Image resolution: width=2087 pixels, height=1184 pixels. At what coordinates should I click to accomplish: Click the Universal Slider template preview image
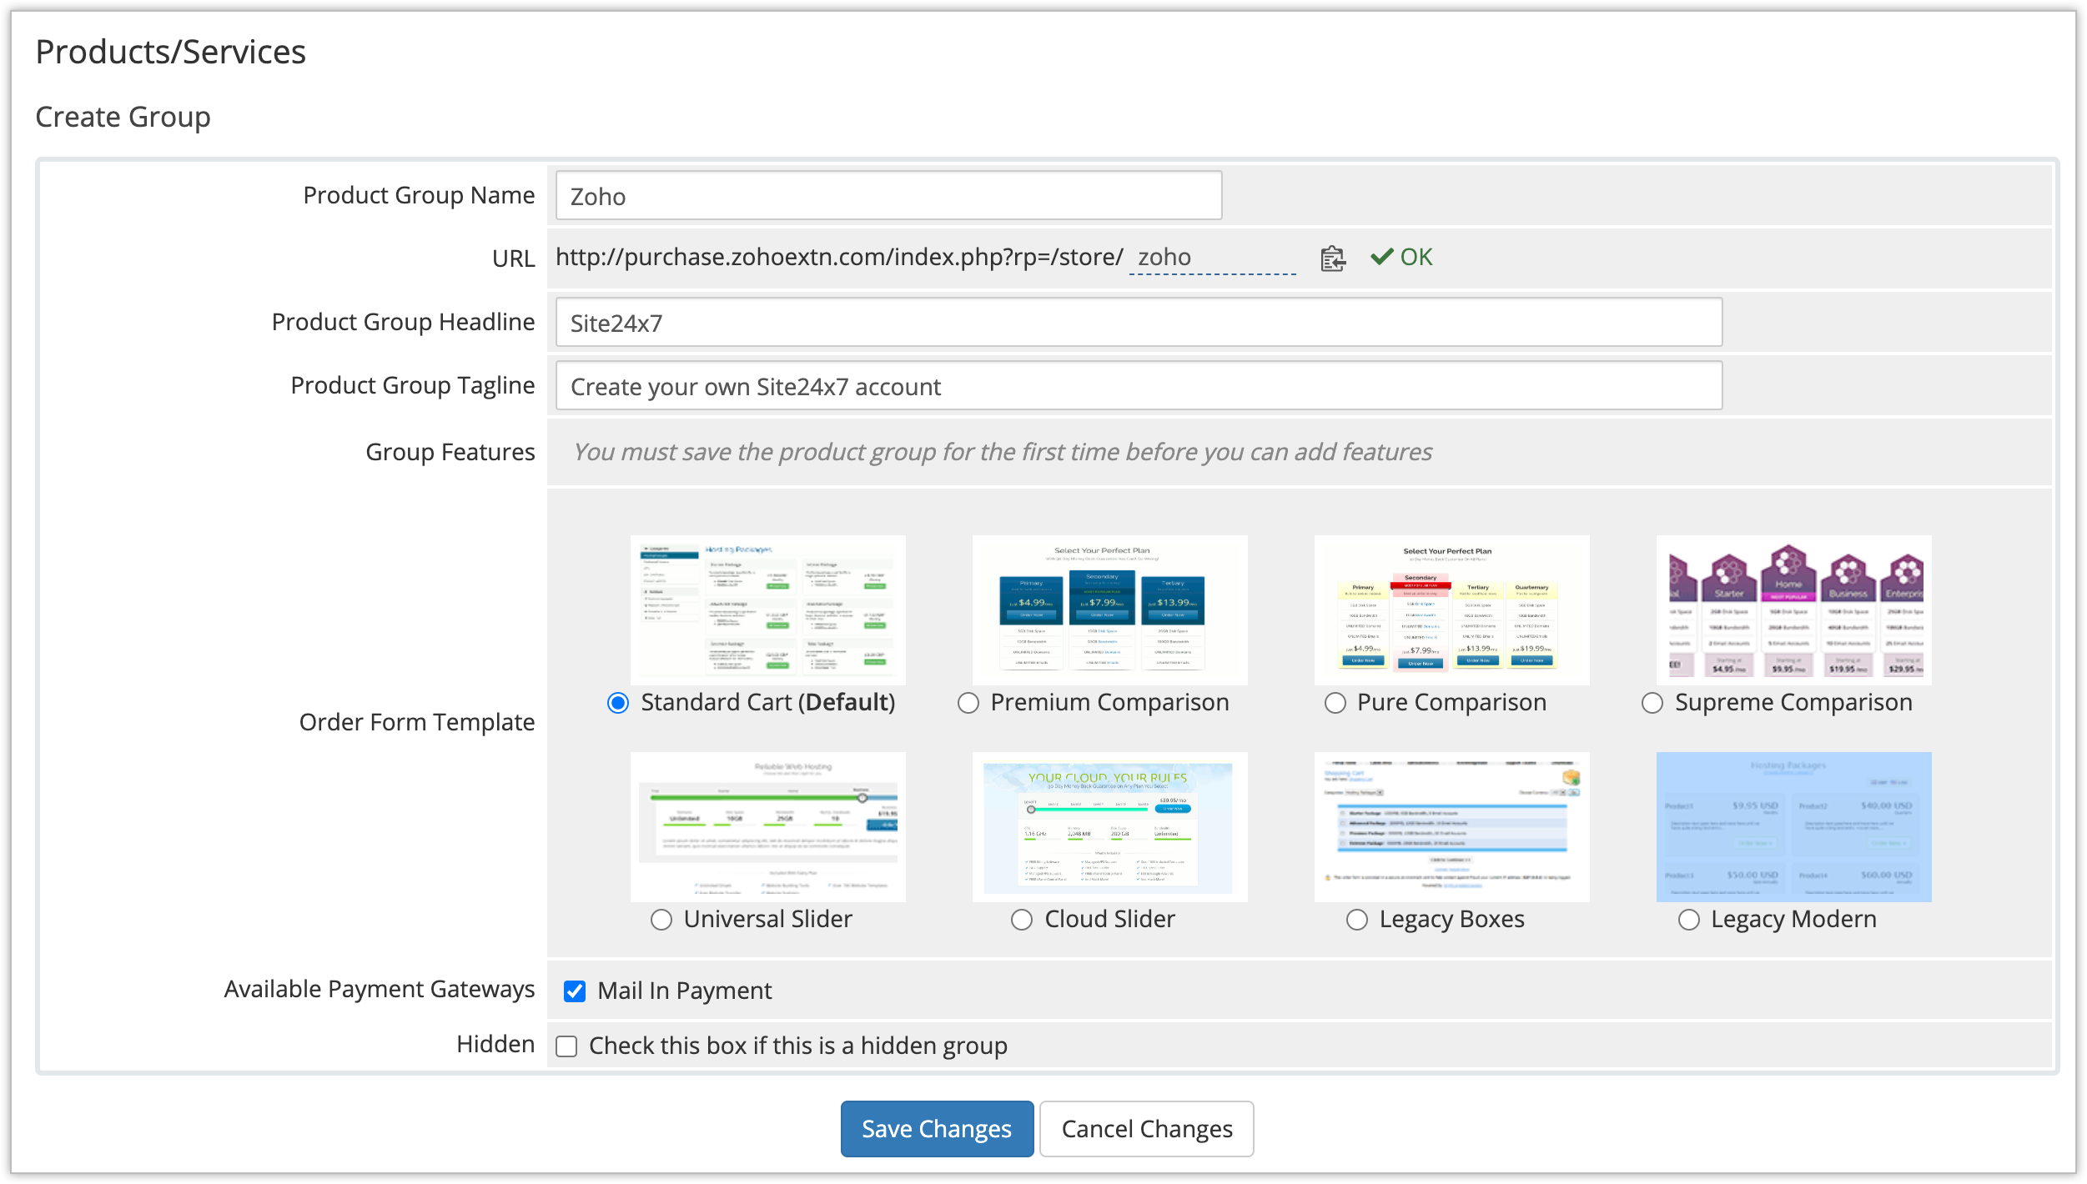(767, 826)
